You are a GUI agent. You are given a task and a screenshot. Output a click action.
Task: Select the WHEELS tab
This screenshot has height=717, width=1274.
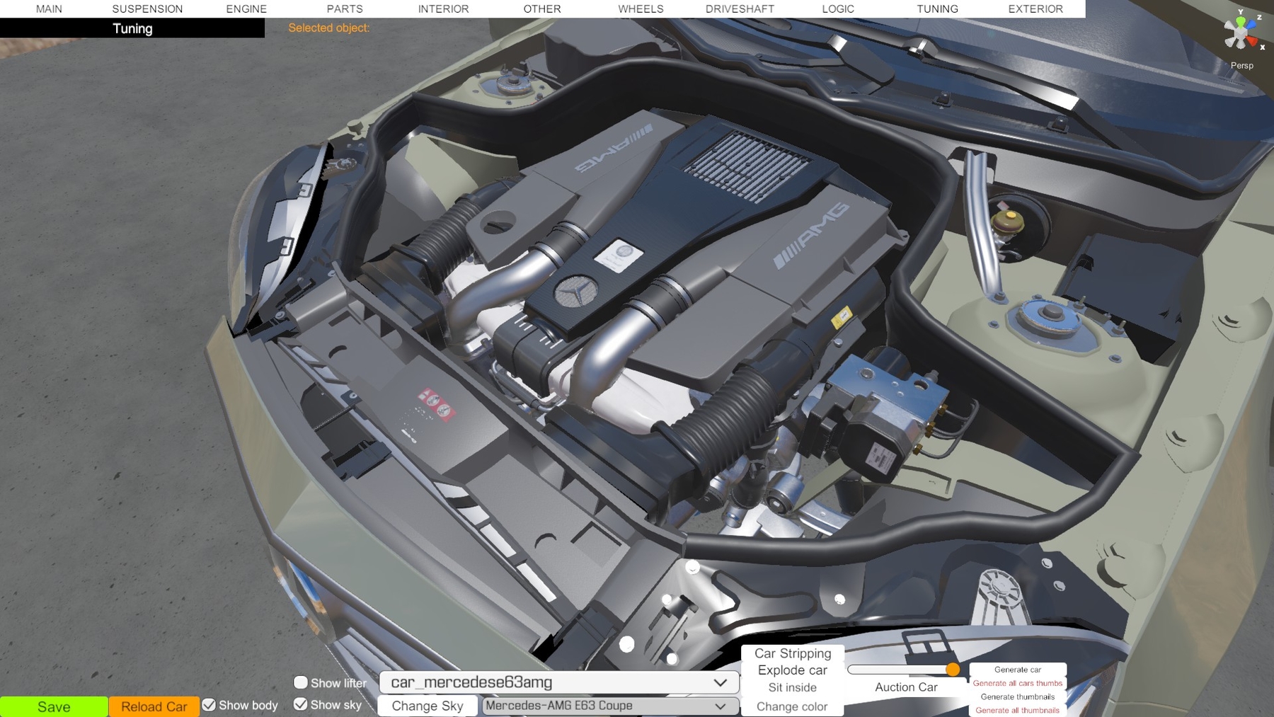(x=641, y=9)
